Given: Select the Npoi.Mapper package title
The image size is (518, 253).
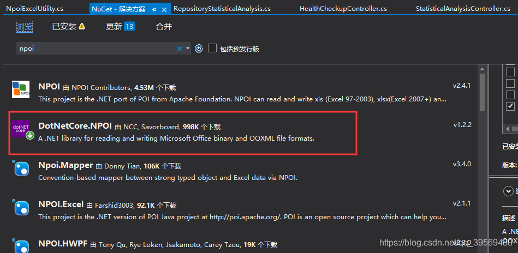Looking at the screenshot, I should (x=66, y=165).
